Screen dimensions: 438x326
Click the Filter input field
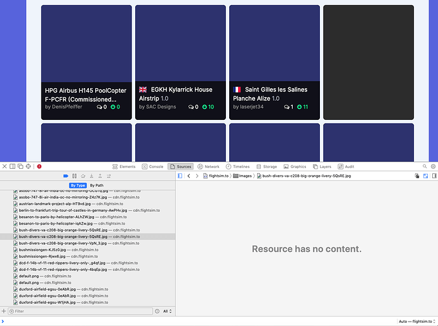[83, 311]
